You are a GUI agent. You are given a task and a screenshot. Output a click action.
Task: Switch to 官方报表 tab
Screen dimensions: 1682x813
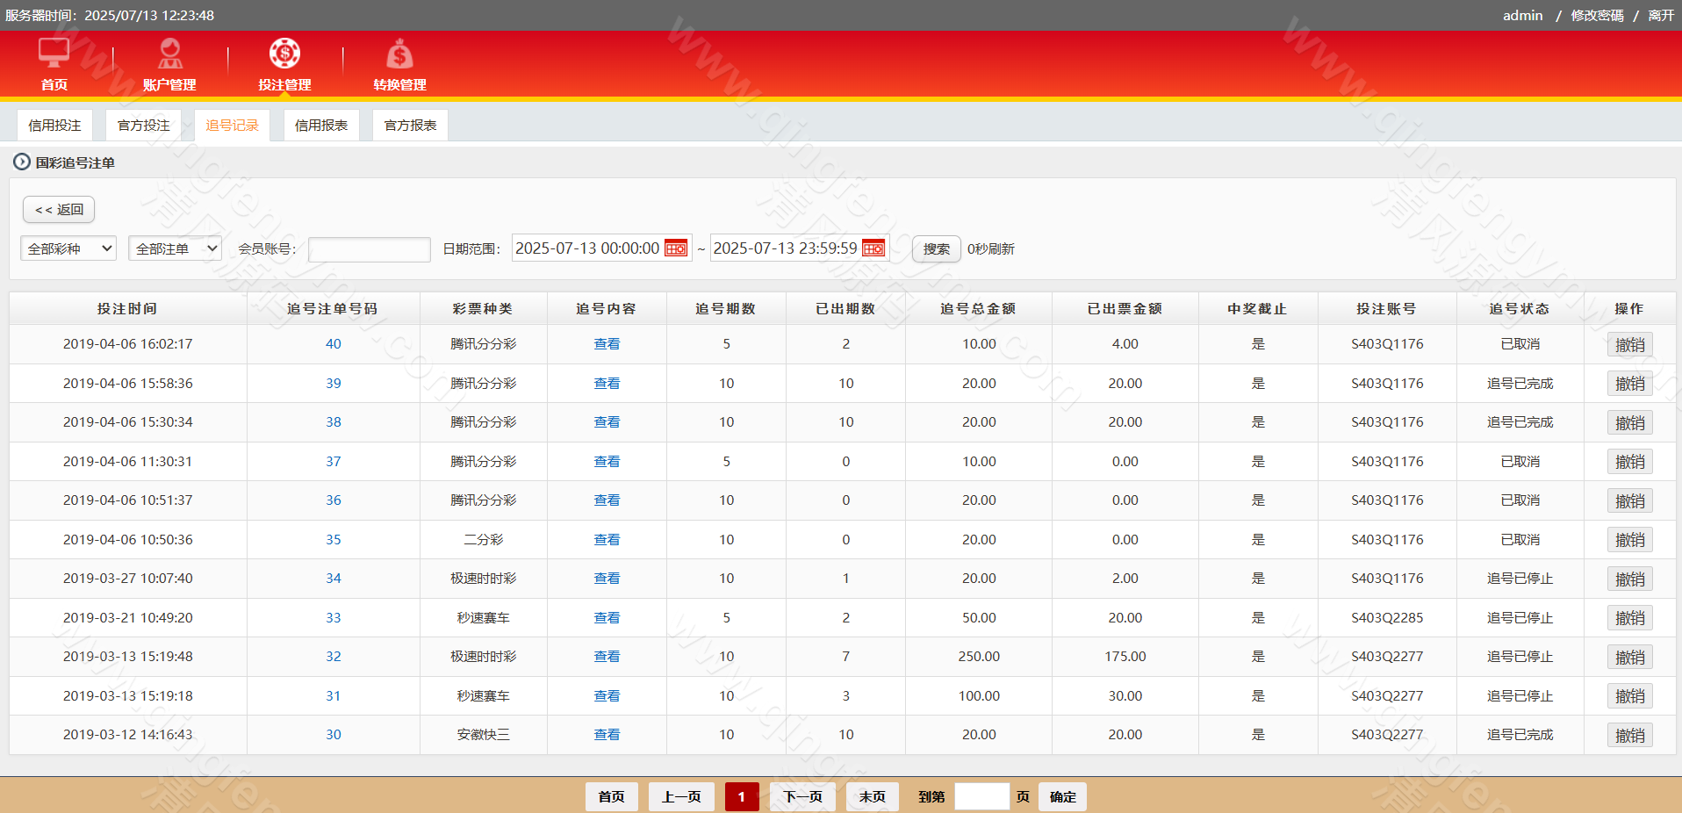tap(410, 126)
